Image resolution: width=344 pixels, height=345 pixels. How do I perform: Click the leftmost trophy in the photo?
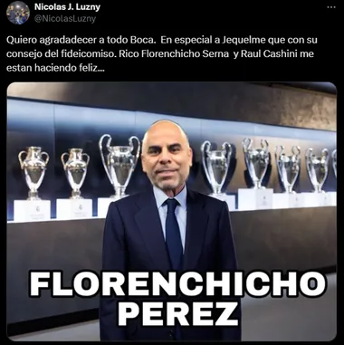(33, 172)
